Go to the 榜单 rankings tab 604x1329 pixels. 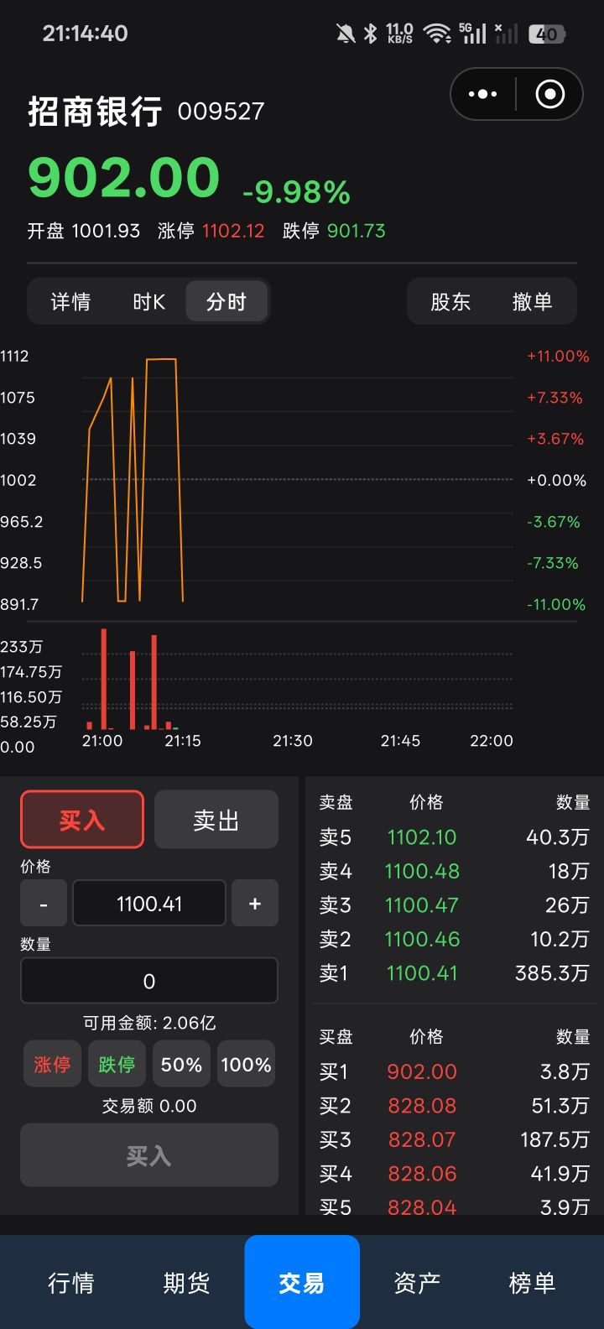[532, 1283]
